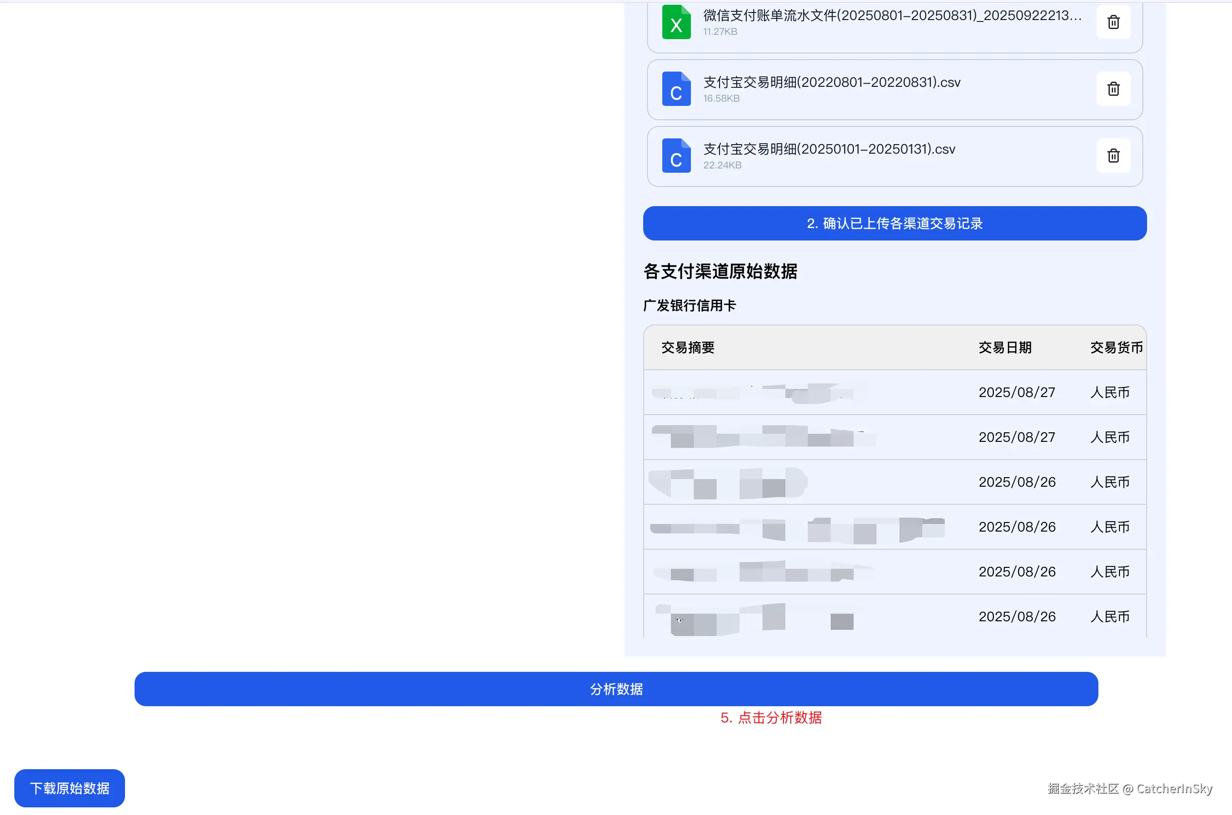Screen dimensions: 1232x815
Task: Open 支付宝交易明细(20220801-20220831).csv file name
Action: pos(831,82)
